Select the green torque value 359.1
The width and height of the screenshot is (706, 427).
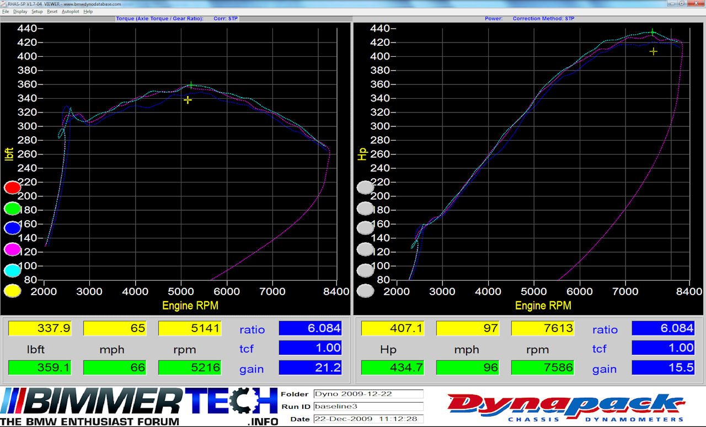[40, 367]
